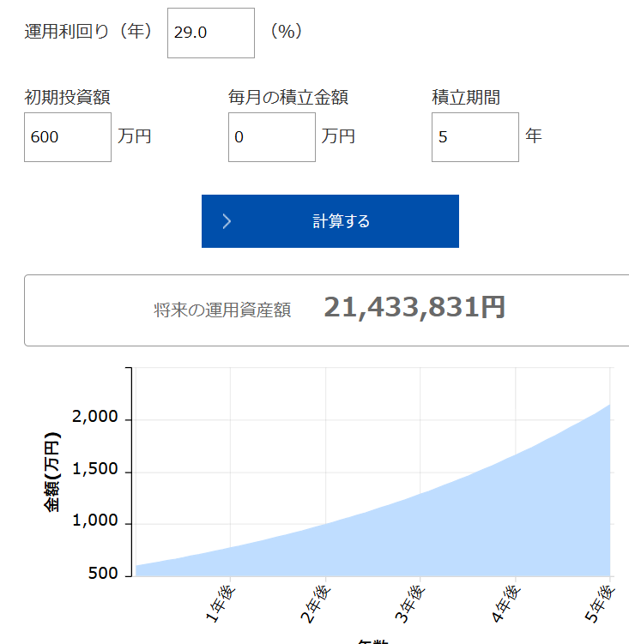Click the 金額(万円) axis title
The image size is (629, 644).
click(52, 472)
